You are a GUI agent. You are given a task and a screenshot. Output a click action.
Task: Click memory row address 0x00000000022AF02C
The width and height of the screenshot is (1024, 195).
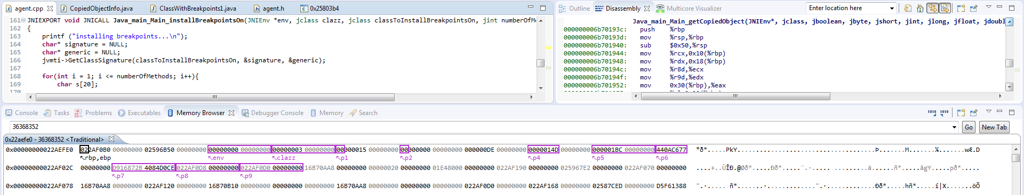pos(39,168)
